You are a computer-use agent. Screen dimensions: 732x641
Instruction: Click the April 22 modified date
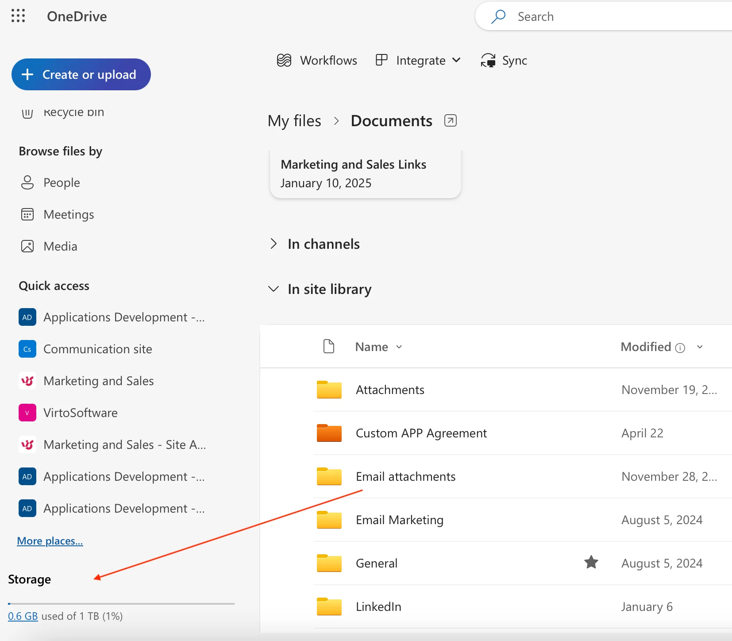(642, 433)
